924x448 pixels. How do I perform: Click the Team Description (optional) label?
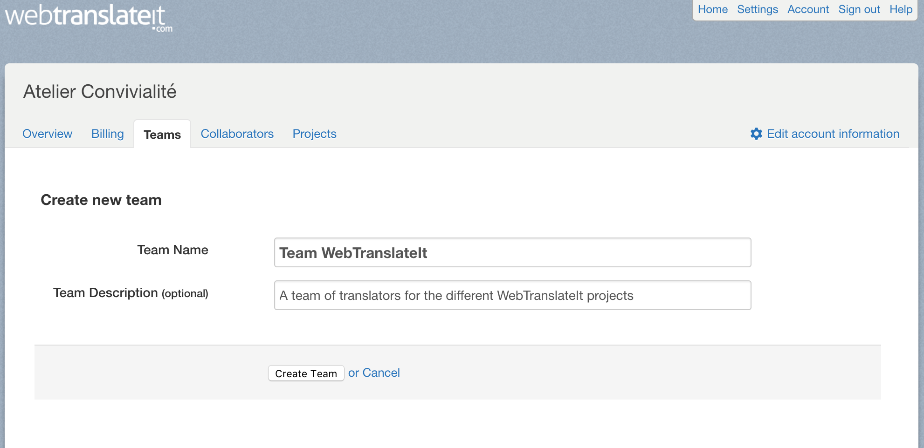pyautogui.click(x=131, y=293)
